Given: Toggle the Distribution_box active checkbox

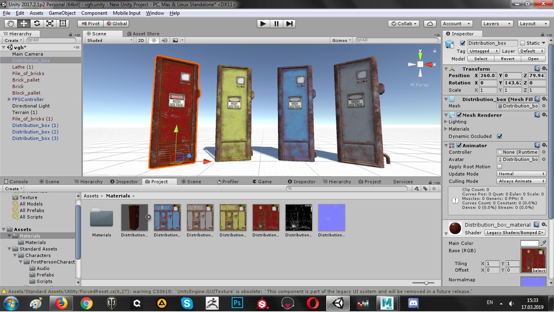Looking at the screenshot, I should click(x=463, y=43).
